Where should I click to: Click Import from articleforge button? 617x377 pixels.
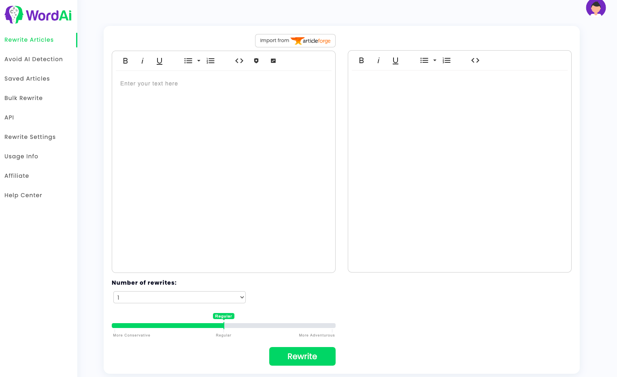[x=295, y=40]
